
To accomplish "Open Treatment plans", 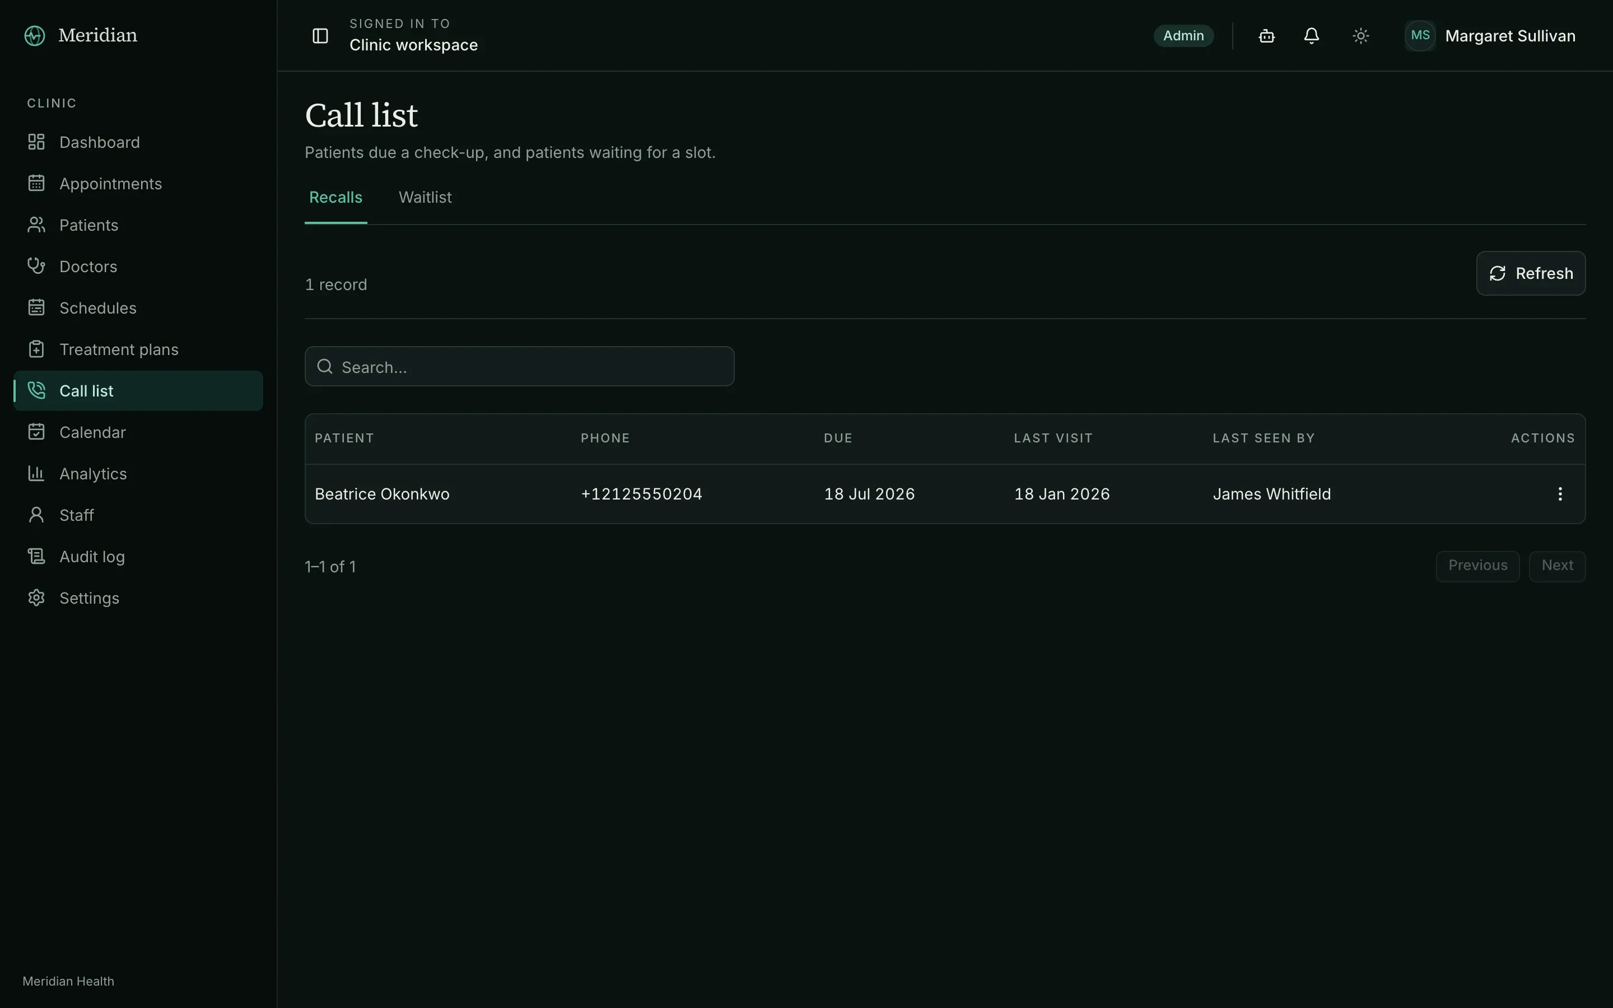I will [138, 349].
